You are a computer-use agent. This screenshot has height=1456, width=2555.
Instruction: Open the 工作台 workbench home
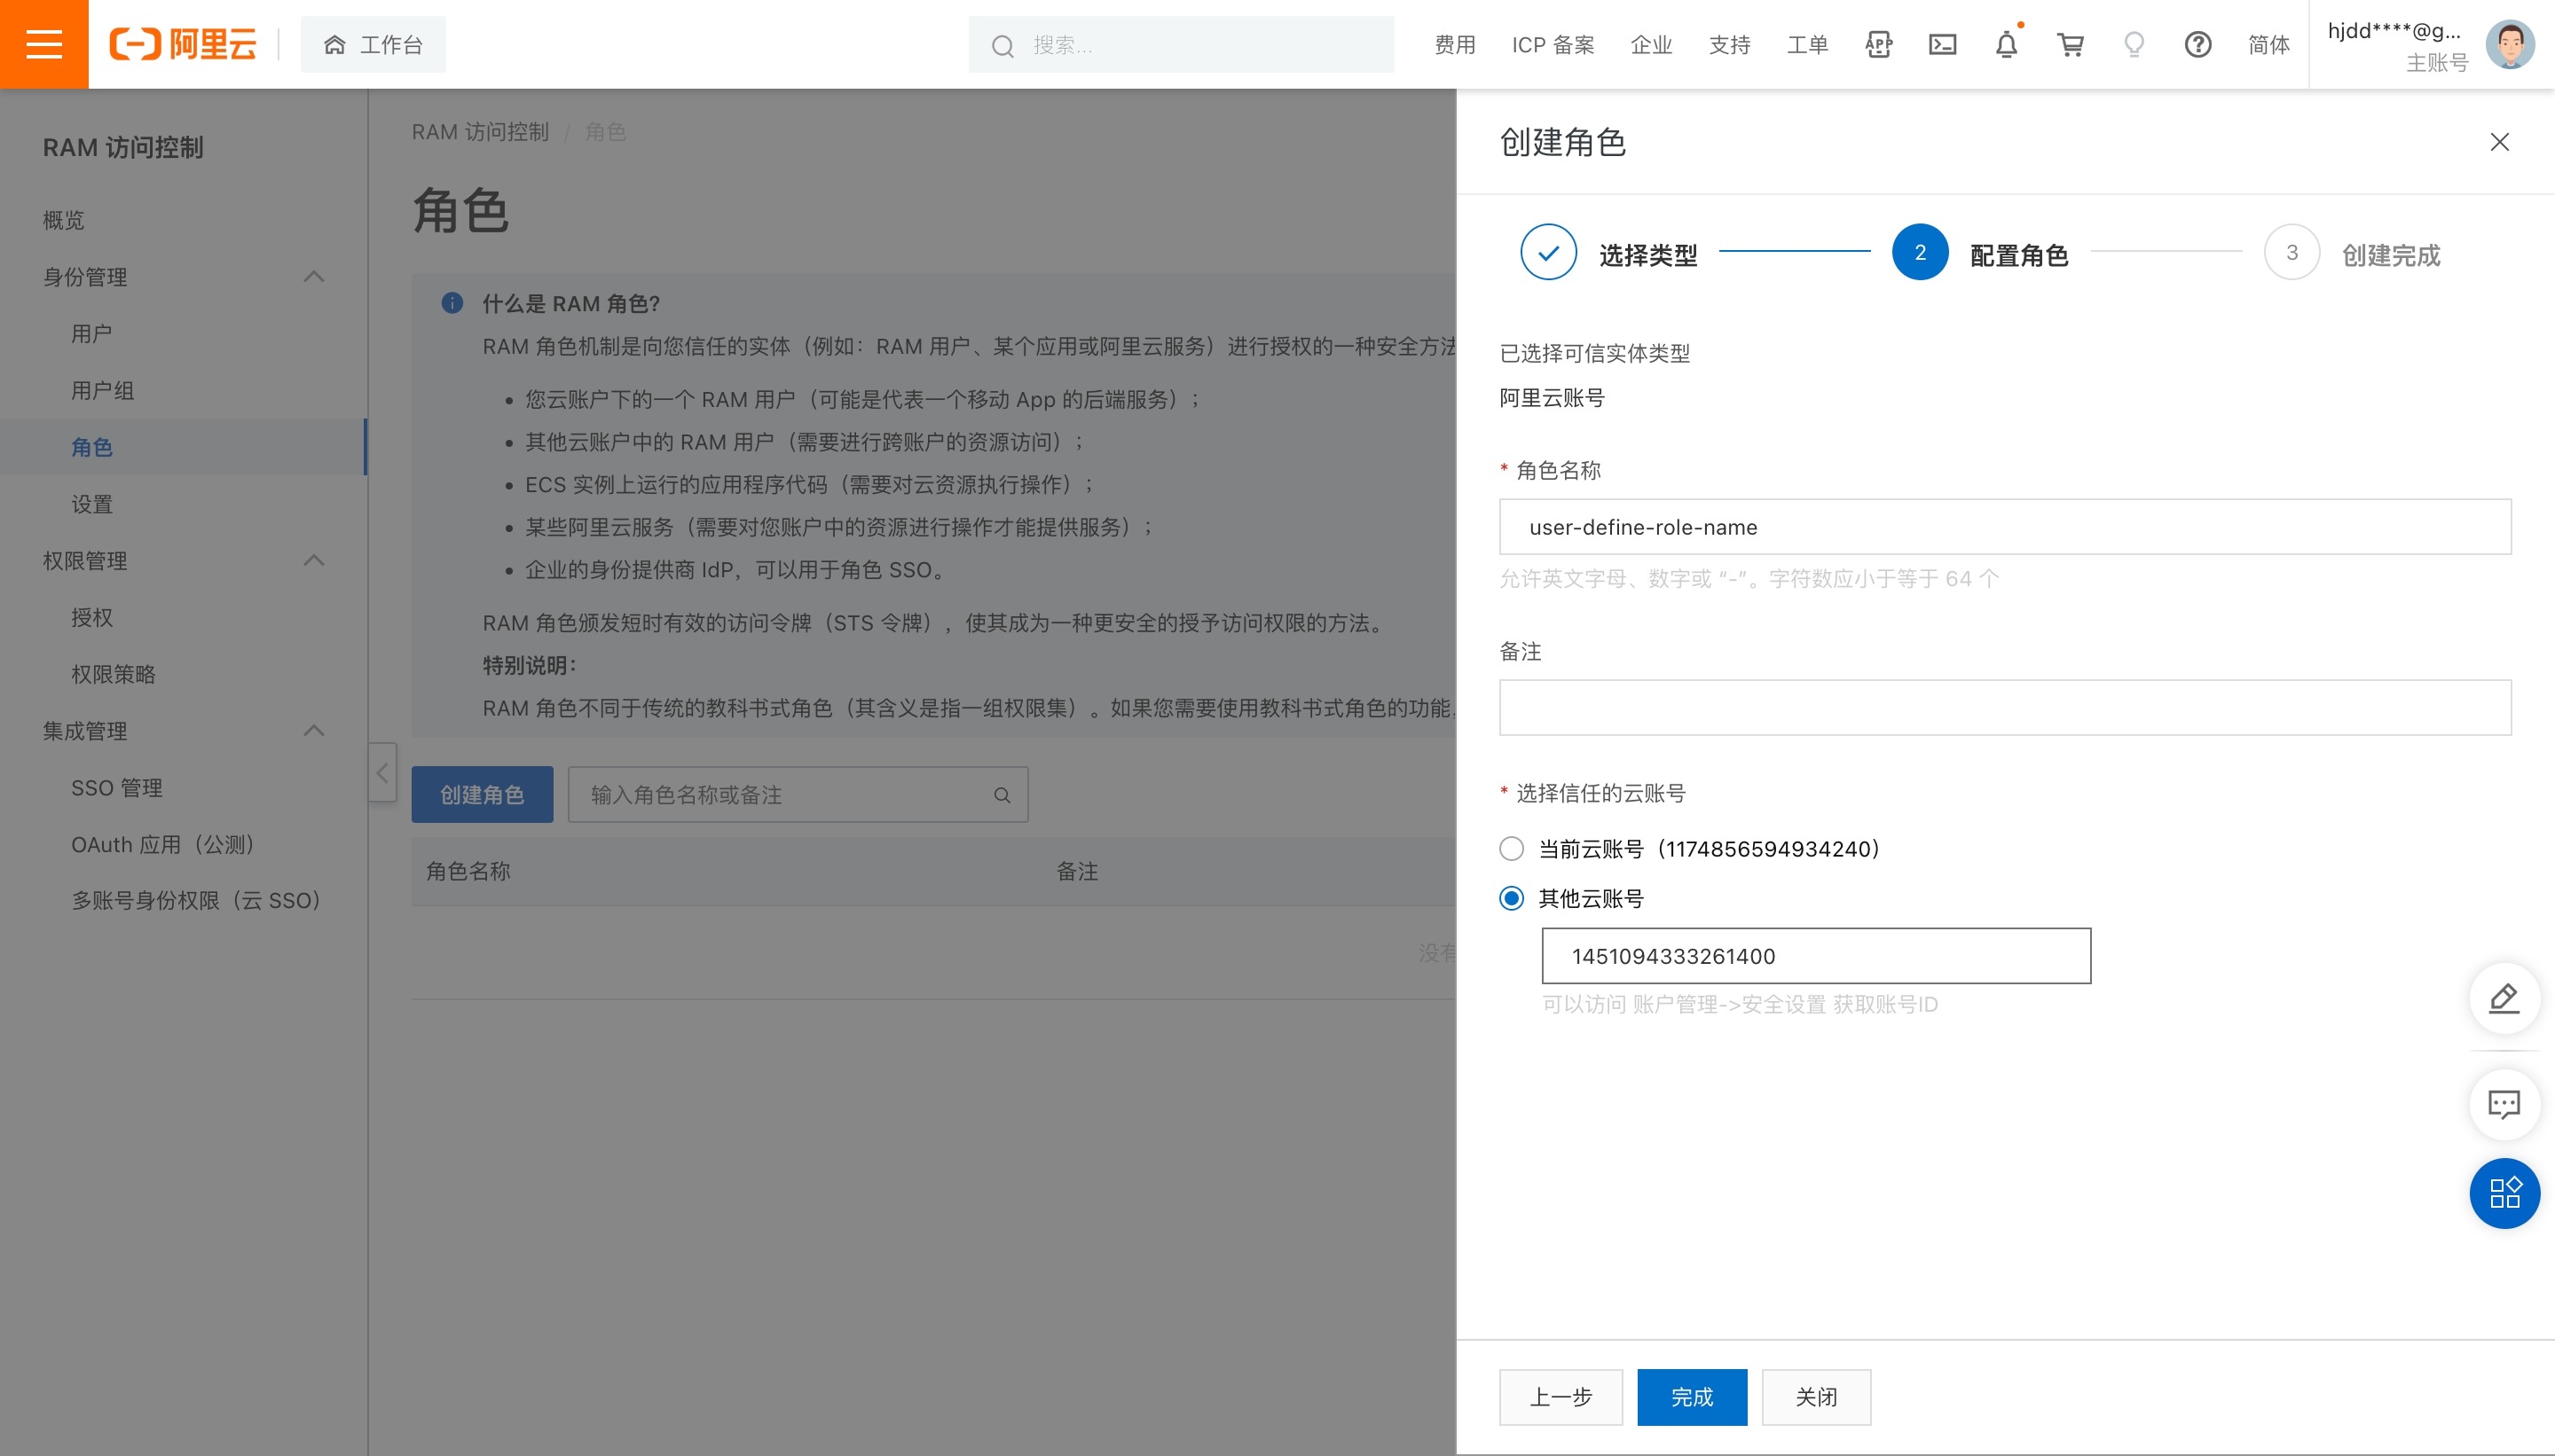coord(373,44)
